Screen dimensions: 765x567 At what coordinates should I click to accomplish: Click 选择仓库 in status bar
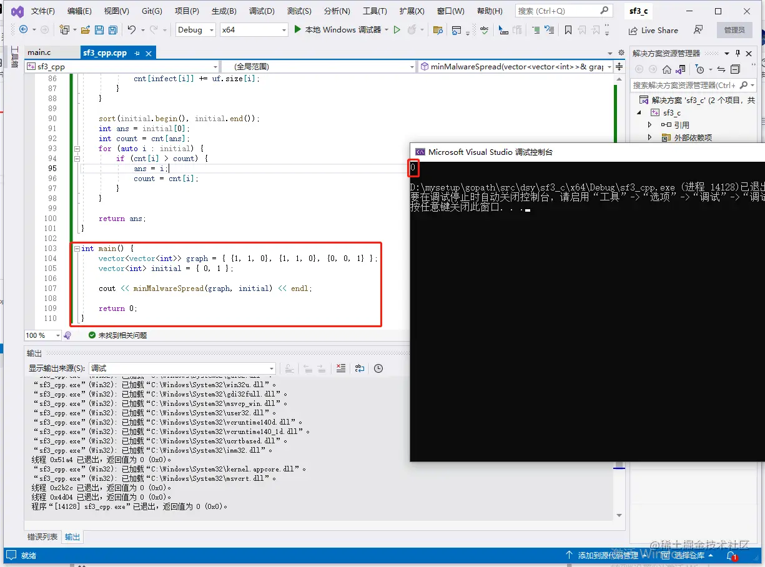tap(688, 555)
